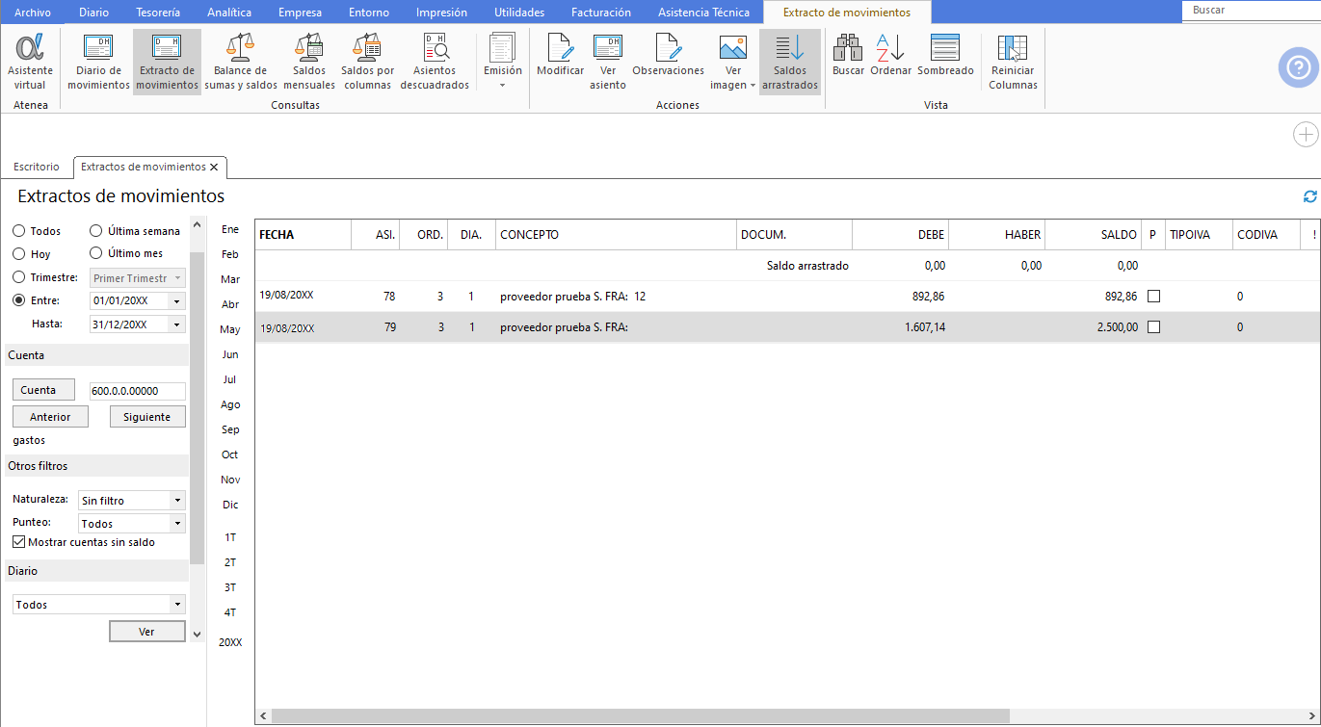
Task: Click the Buscar search box
Action: pyautogui.click(x=1251, y=10)
